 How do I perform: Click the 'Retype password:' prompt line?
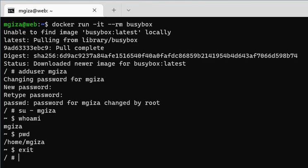click(x=33, y=95)
